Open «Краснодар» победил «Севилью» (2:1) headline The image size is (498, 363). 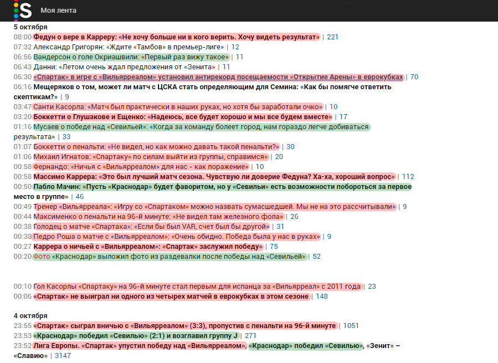tap(135, 336)
